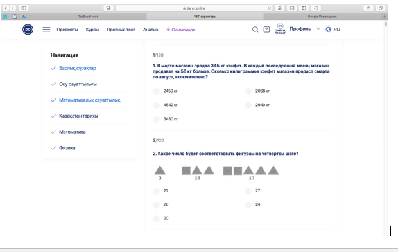
Task: Select answer 2450 кг
Action: 157,91
